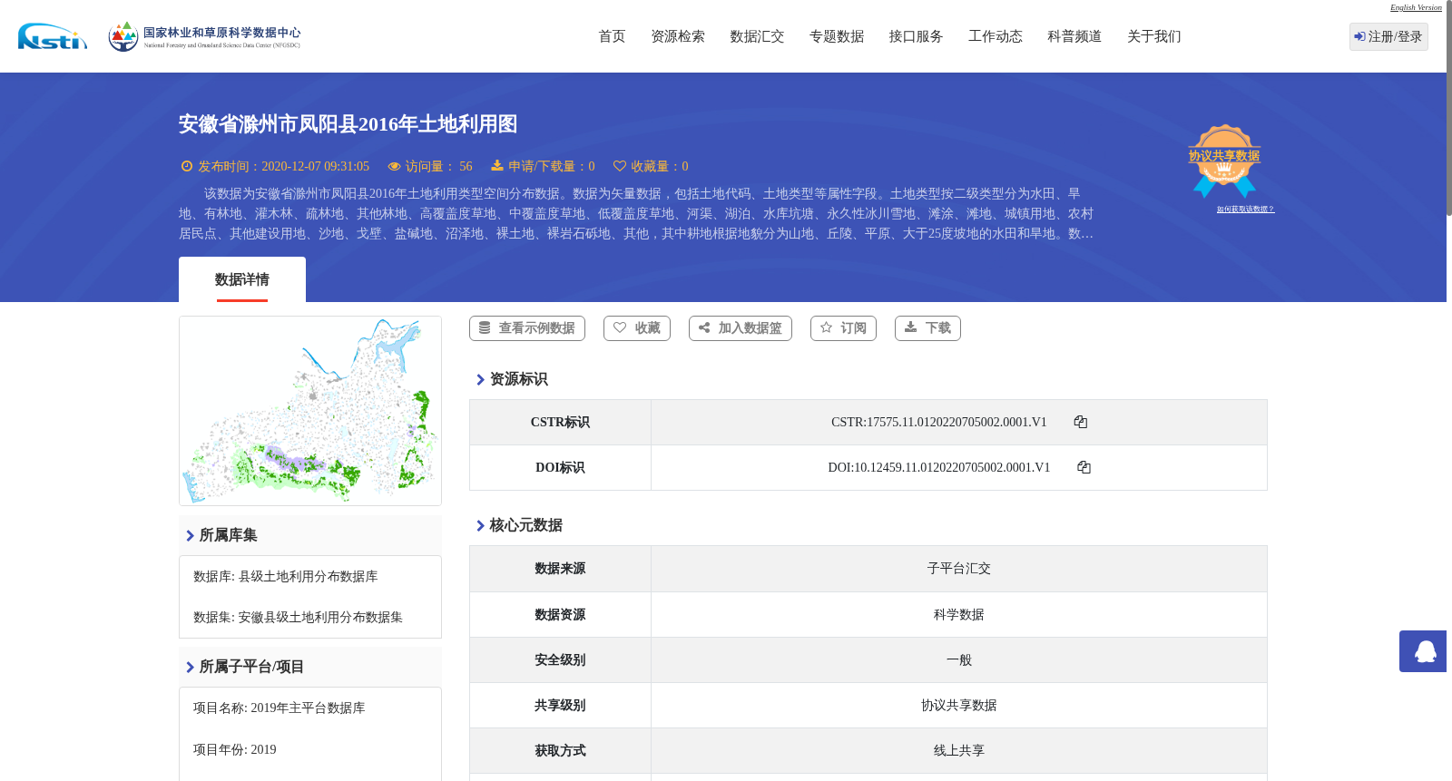This screenshot has width=1452, height=781.
Task: Open the 首页 menu item
Action: (x=612, y=36)
